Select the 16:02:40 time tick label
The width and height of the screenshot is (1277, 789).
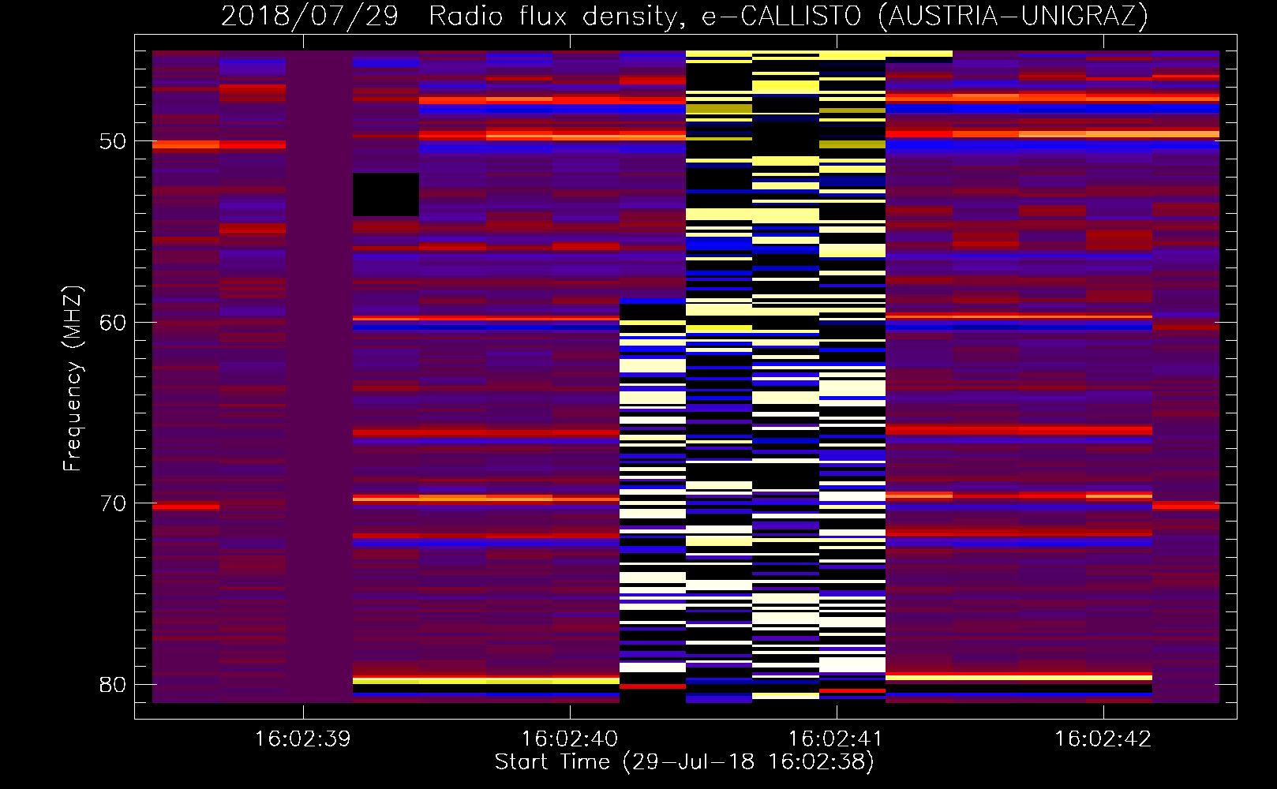569,739
